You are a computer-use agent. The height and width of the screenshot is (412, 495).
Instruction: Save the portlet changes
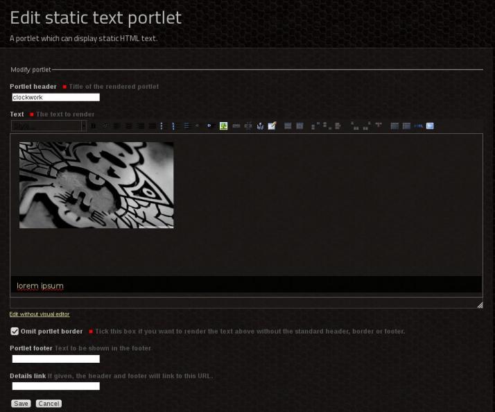[x=21, y=404]
